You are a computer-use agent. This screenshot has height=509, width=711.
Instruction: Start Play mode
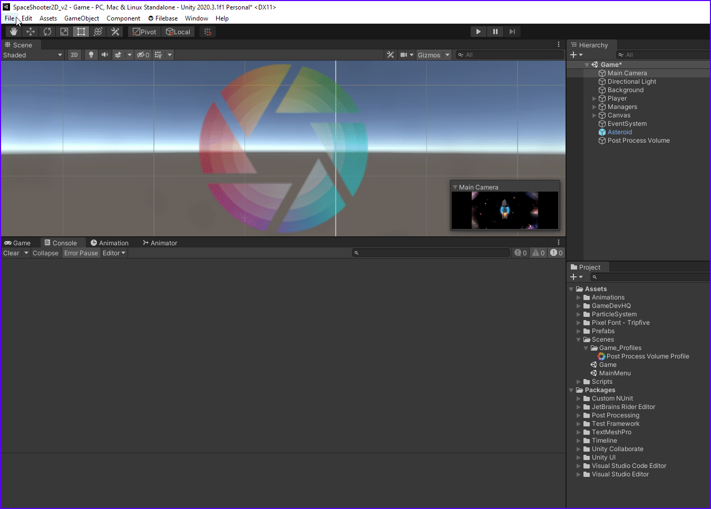pos(478,32)
